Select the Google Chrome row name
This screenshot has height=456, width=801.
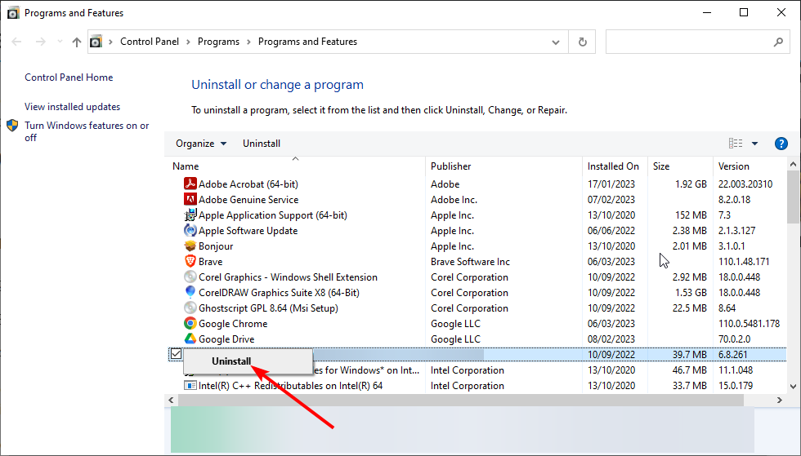233,323
